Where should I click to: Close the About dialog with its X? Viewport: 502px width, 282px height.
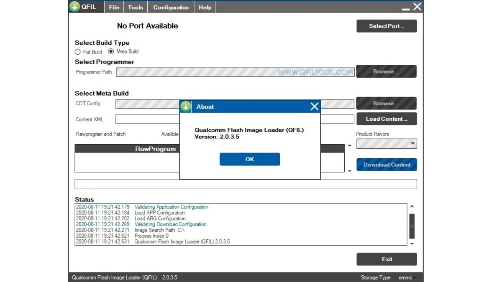315,107
